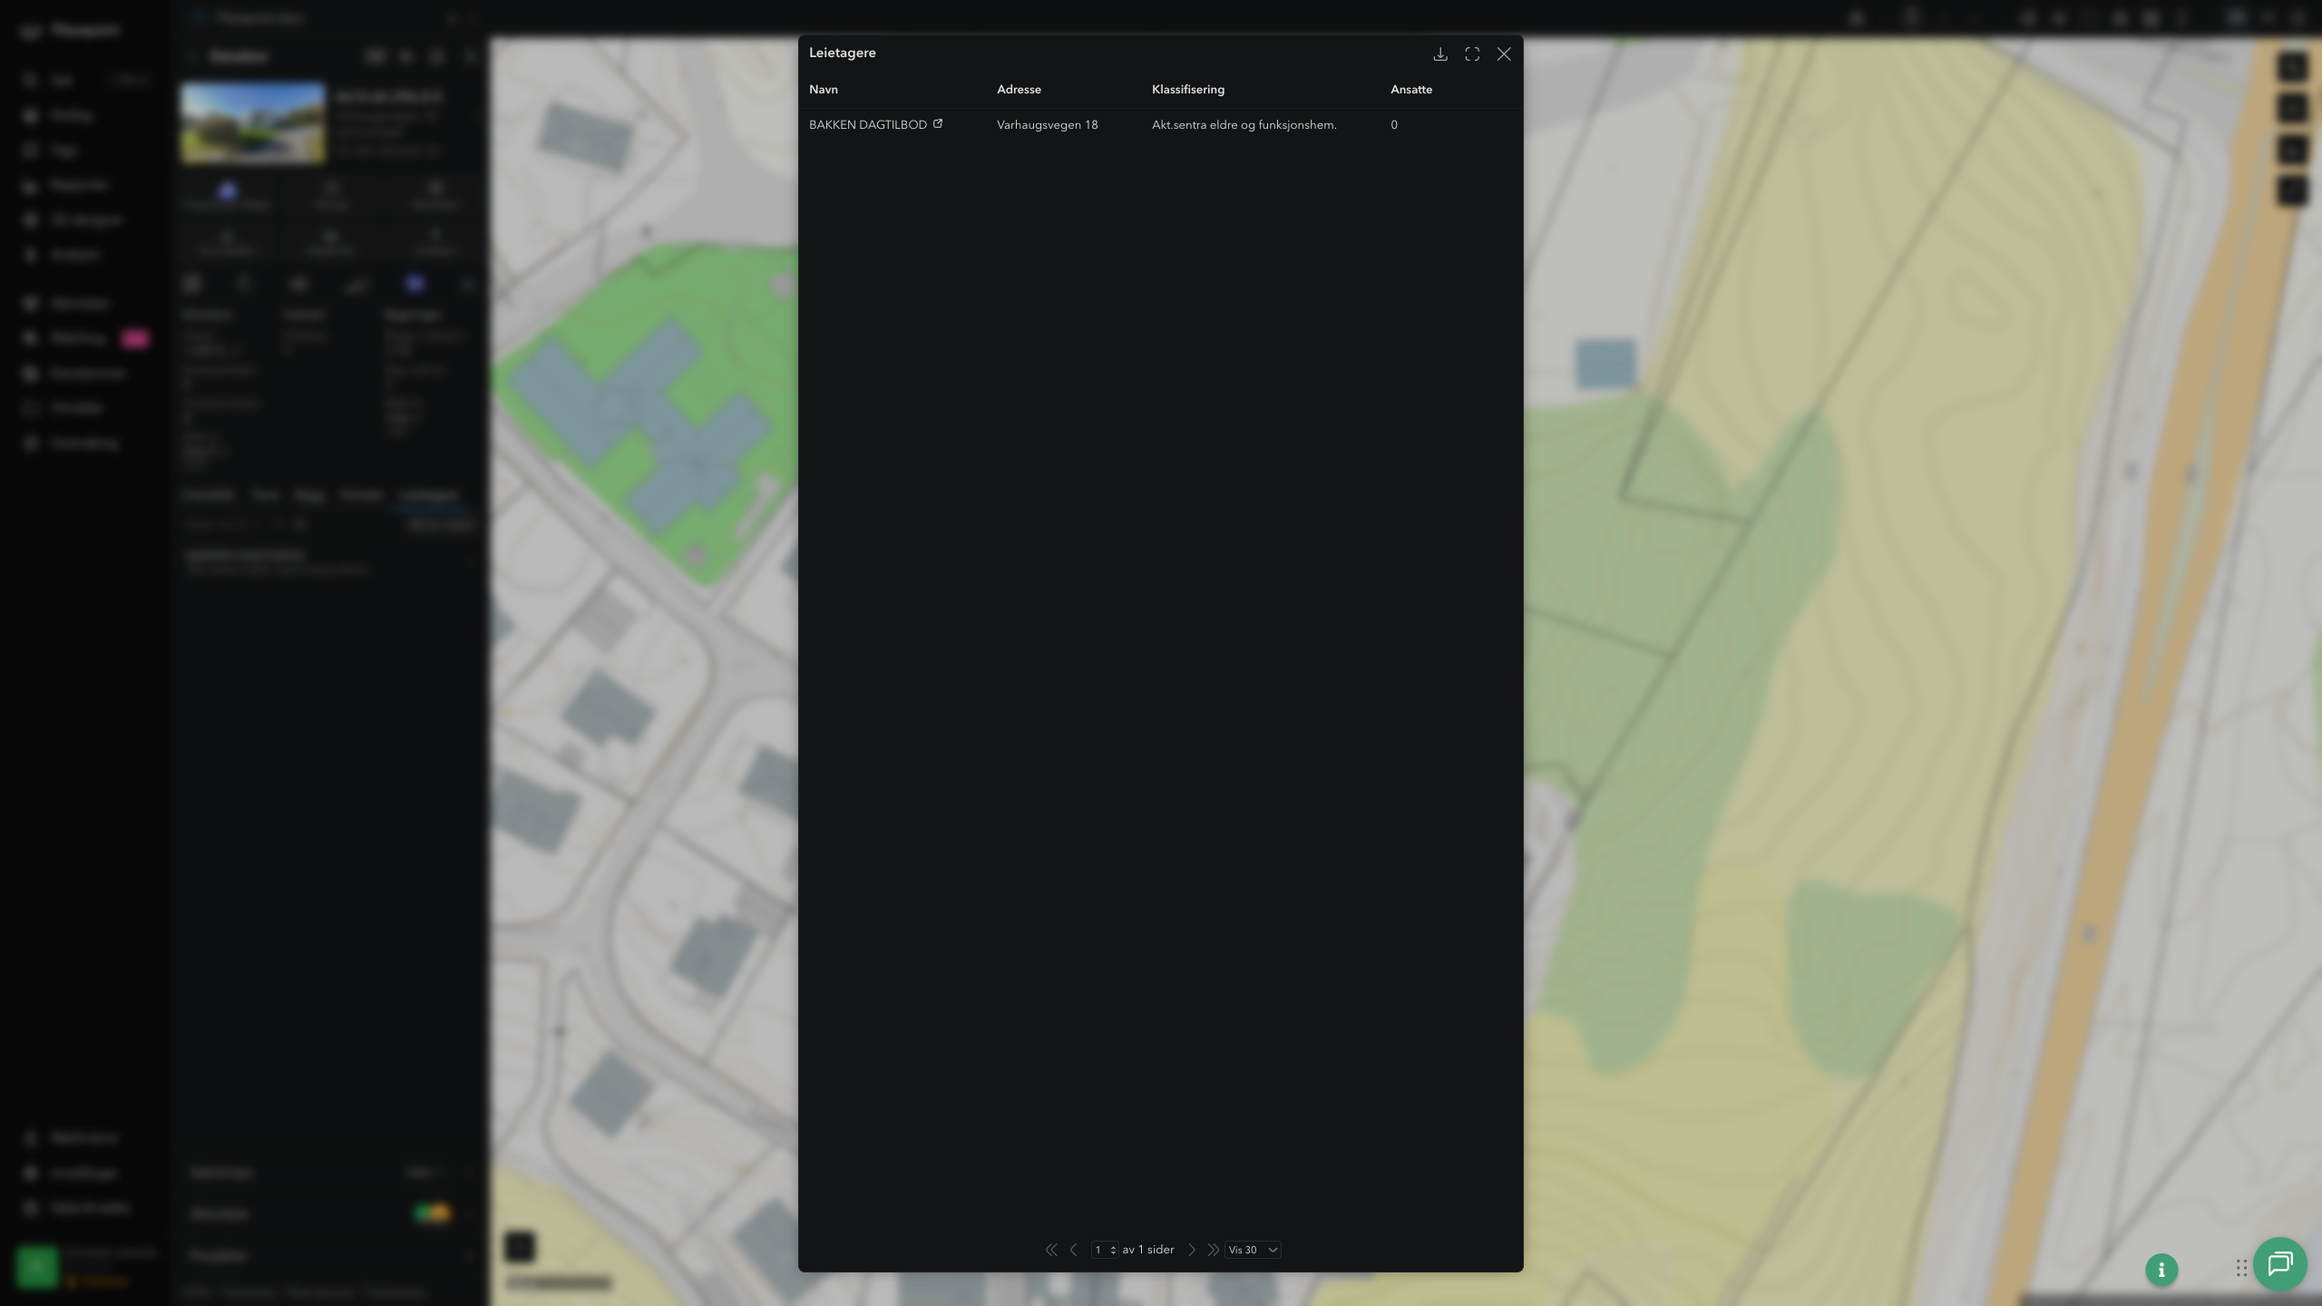Jump to the last page of tenants

tap(1213, 1250)
